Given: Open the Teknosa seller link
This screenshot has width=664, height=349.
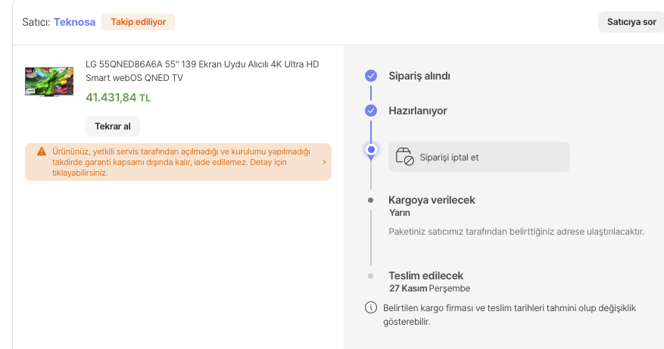Looking at the screenshot, I should pyautogui.click(x=74, y=22).
